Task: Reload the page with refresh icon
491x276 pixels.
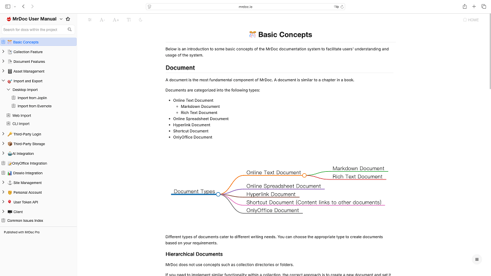Action: [x=342, y=7]
